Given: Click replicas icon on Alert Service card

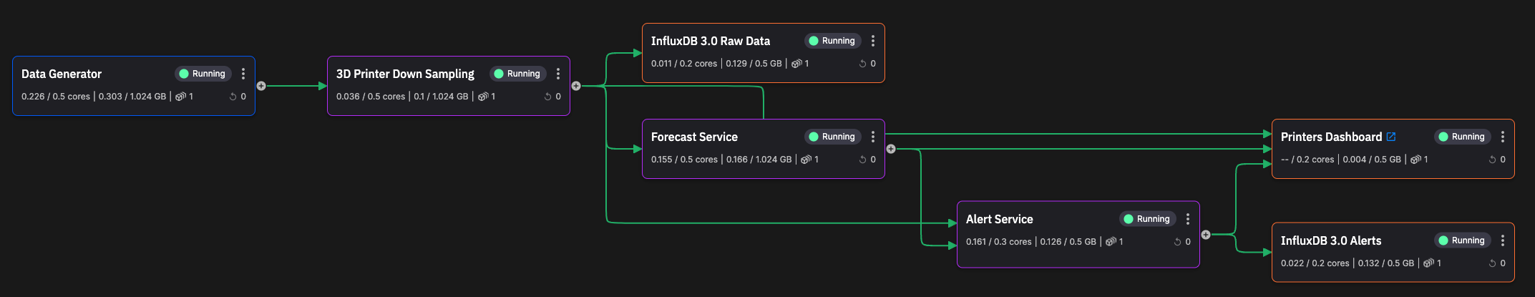Looking at the screenshot, I should coord(1111,242).
